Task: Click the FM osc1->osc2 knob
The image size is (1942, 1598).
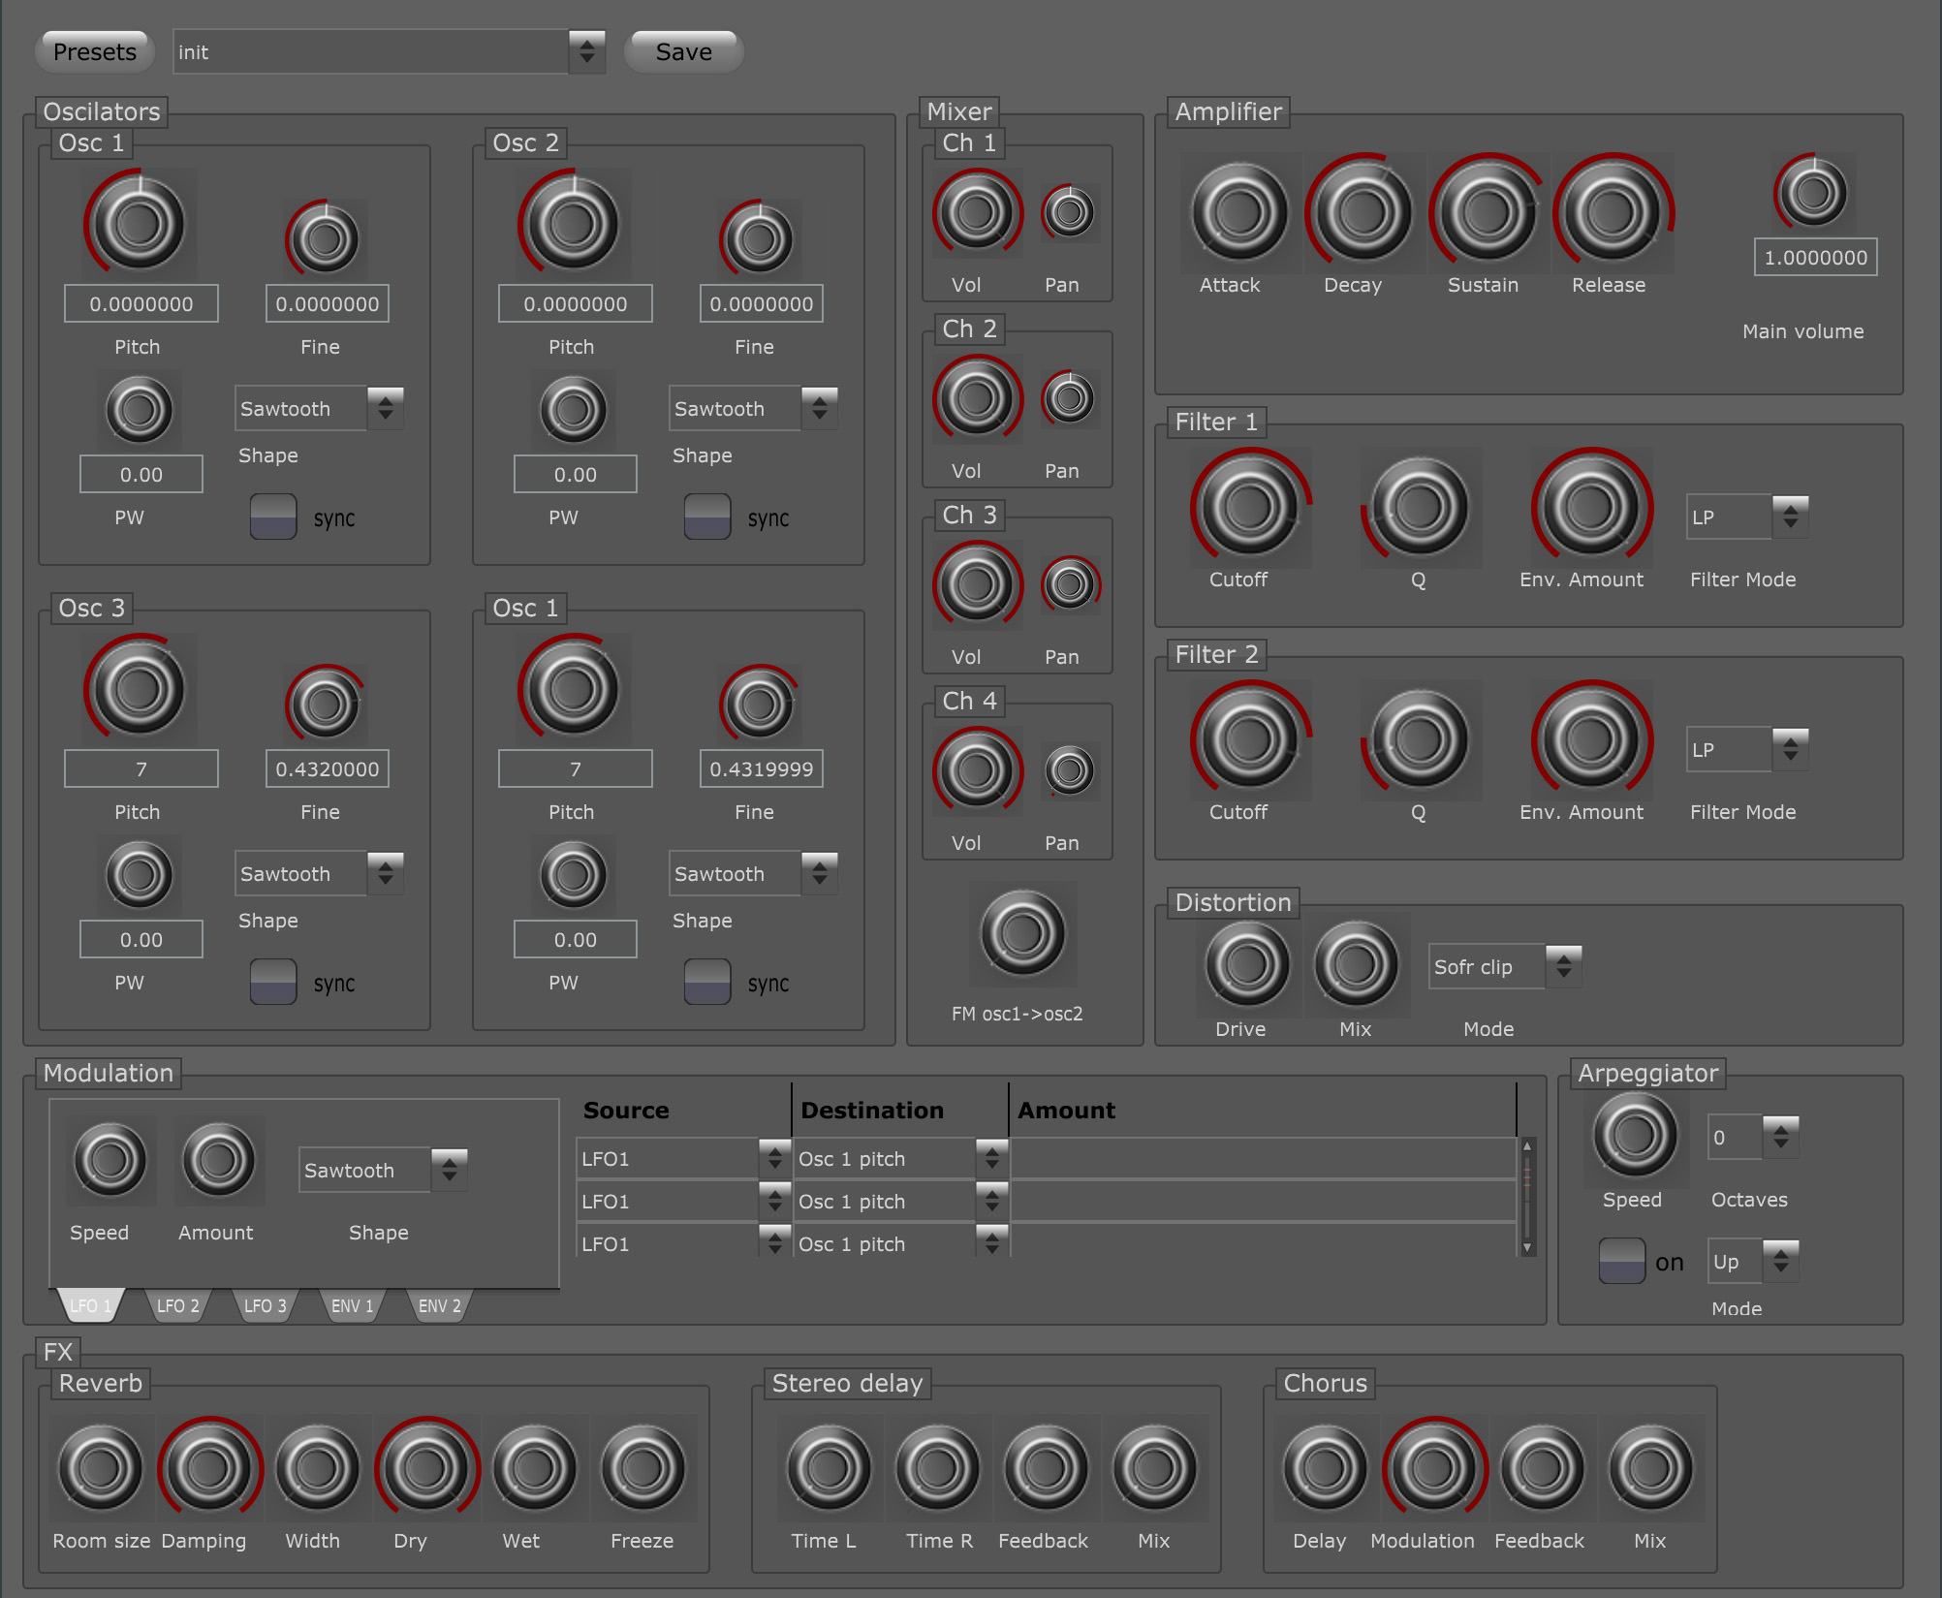Action: click(1022, 934)
